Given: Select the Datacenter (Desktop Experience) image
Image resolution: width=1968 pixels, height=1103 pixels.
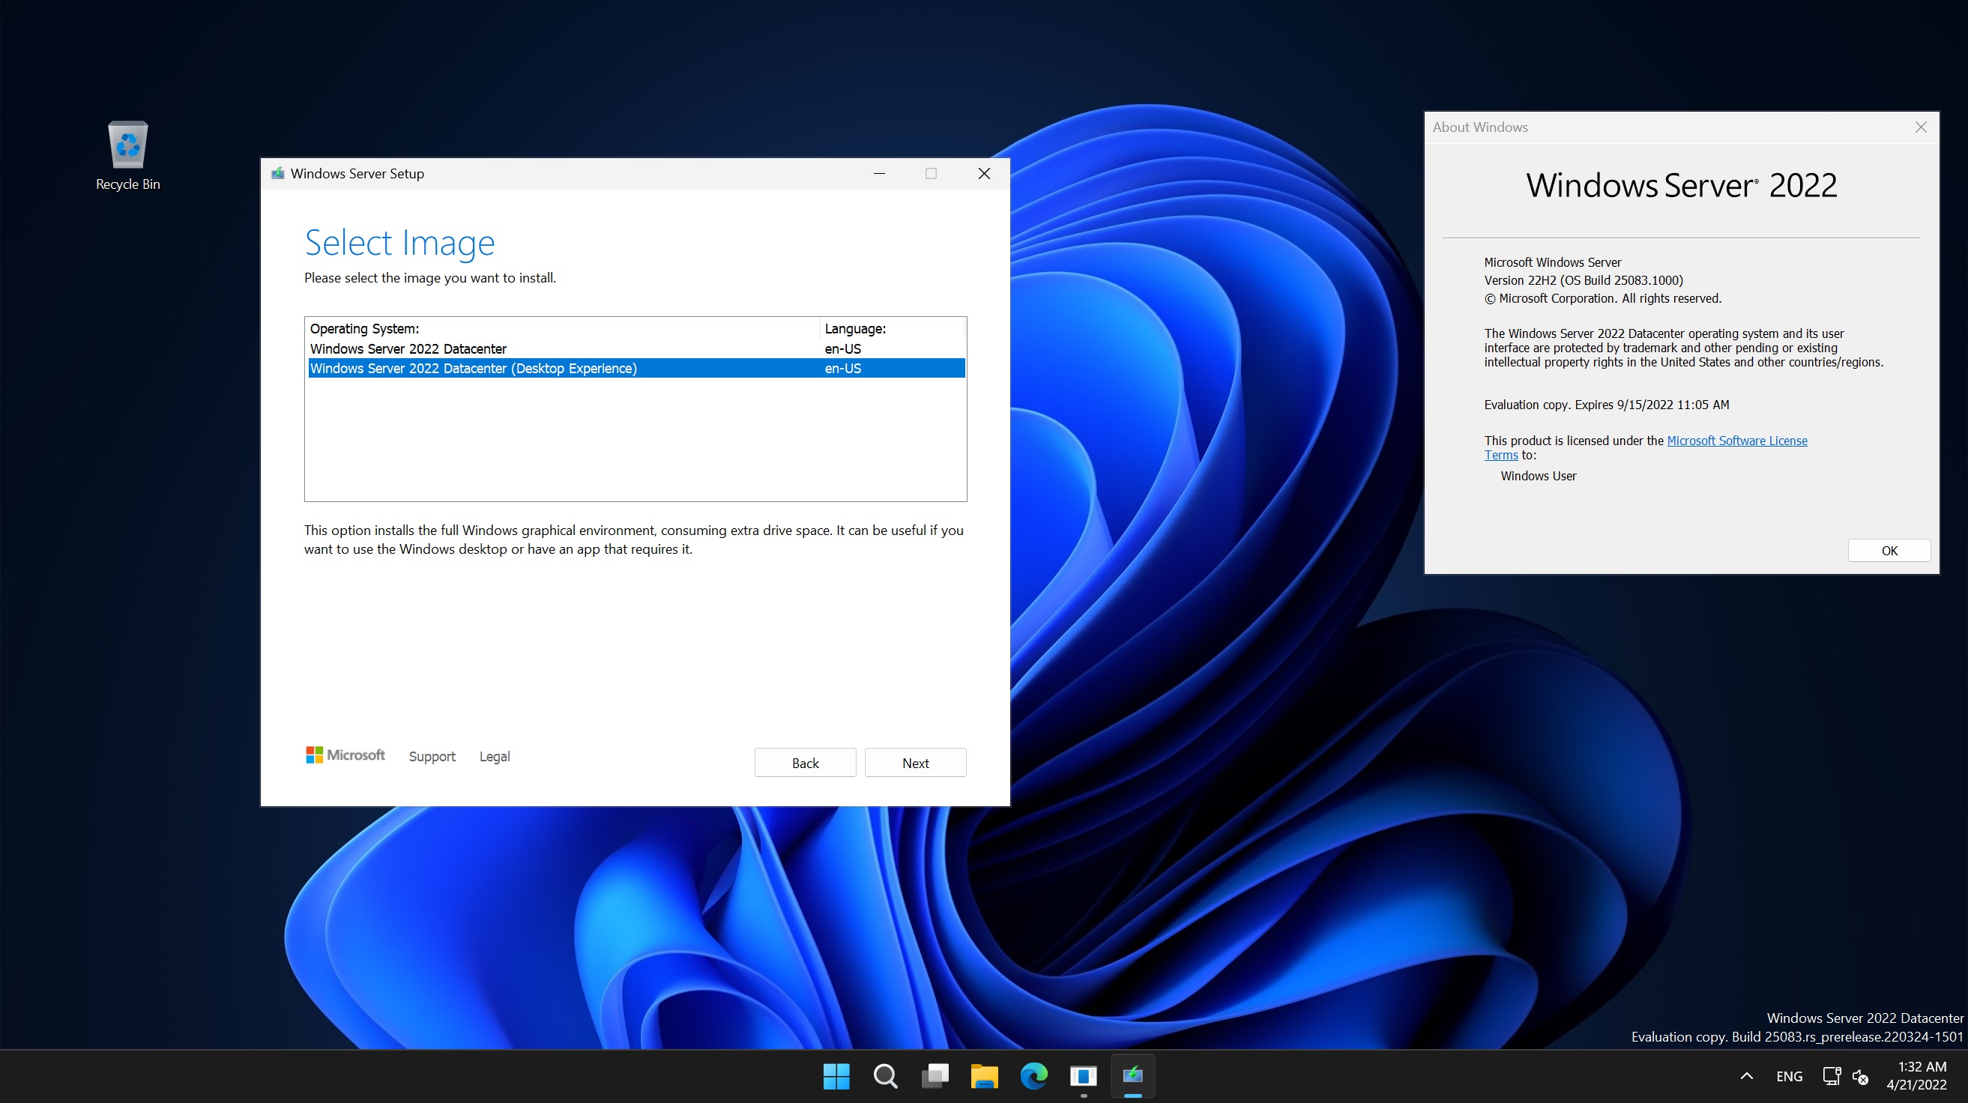Looking at the screenshot, I should click(474, 368).
